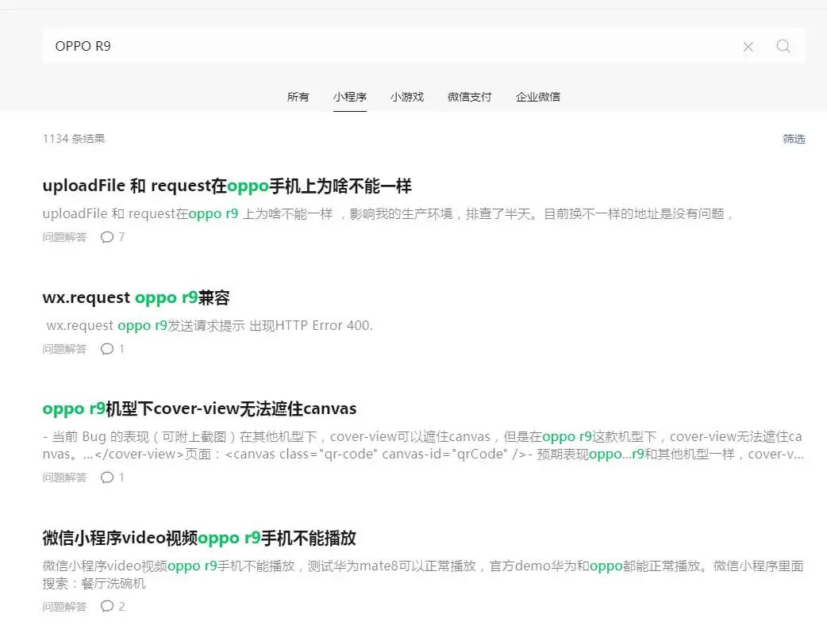
Task: Open oppo r9机型下cover-view无法遮住canvas result
Action: pos(199,408)
